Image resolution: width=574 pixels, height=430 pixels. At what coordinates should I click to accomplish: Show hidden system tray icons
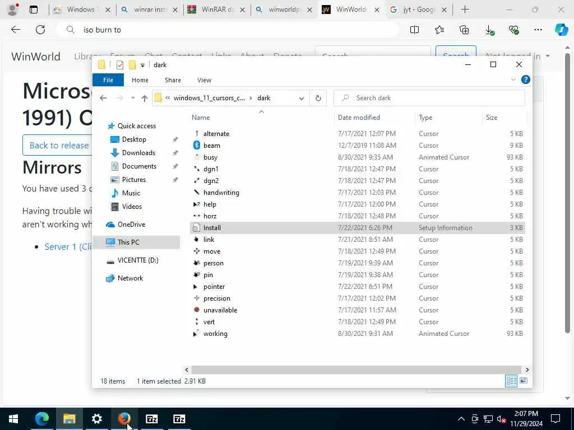tap(461, 419)
